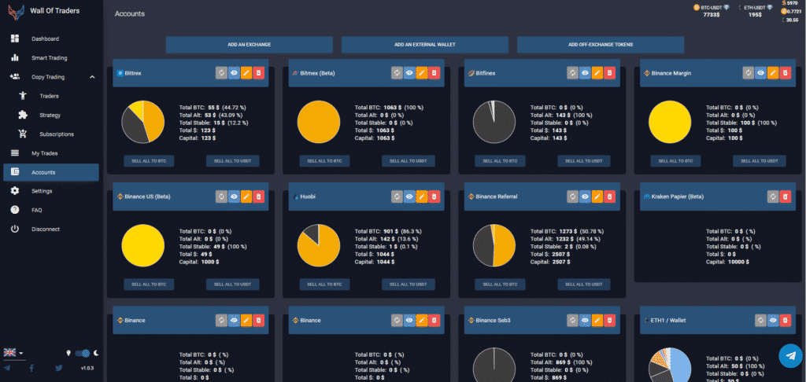Refresh the Binance US (Beta) account
The height and width of the screenshot is (382, 806).
[221, 197]
